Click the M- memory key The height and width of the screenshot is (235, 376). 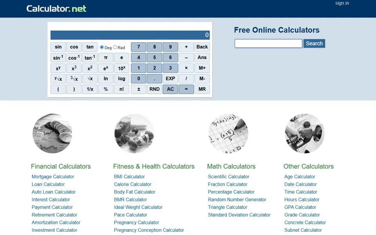point(202,79)
